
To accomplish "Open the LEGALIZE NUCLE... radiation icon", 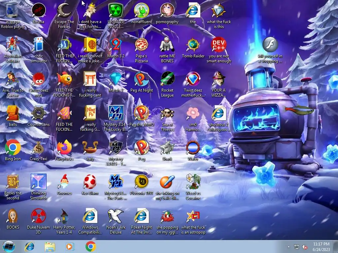I will 116,10.
